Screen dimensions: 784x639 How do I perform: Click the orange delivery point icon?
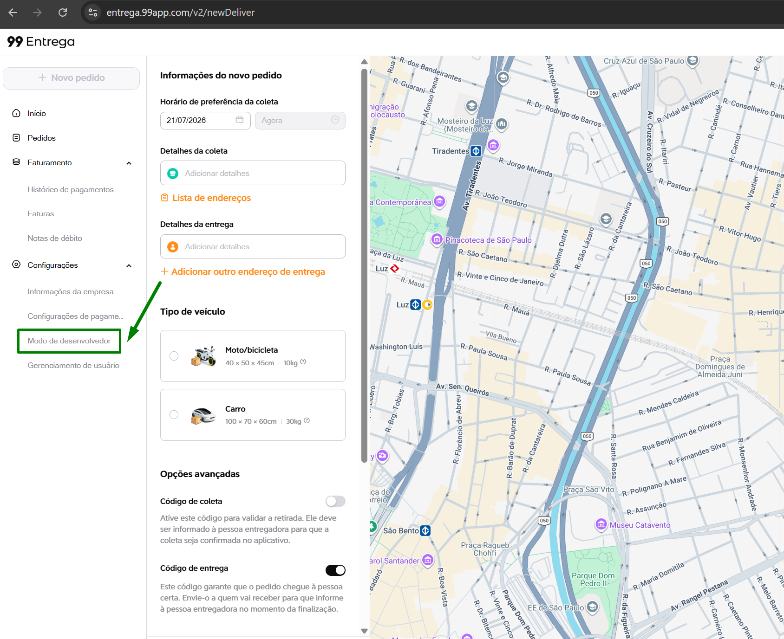pyautogui.click(x=173, y=246)
